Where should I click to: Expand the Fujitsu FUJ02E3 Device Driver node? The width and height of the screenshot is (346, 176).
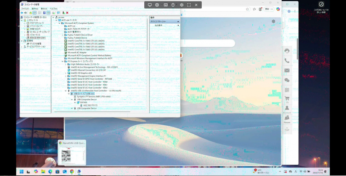click(x=63, y=35)
